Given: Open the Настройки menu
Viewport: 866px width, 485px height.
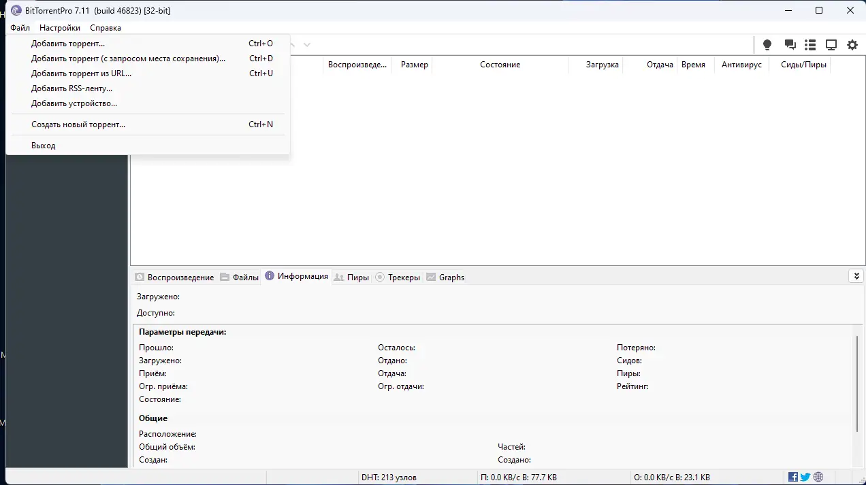Looking at the screenshot, I should (60, 28).
